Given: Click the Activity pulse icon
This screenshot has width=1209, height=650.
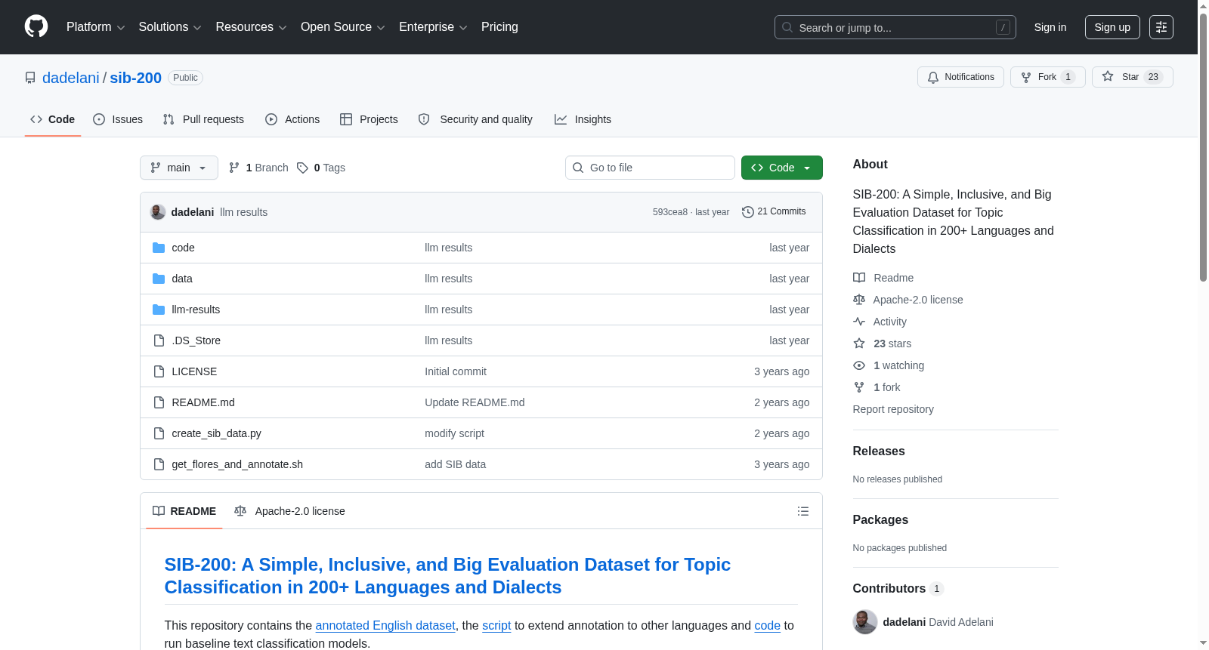Looking at the screenshot, I should pos(859,322).
